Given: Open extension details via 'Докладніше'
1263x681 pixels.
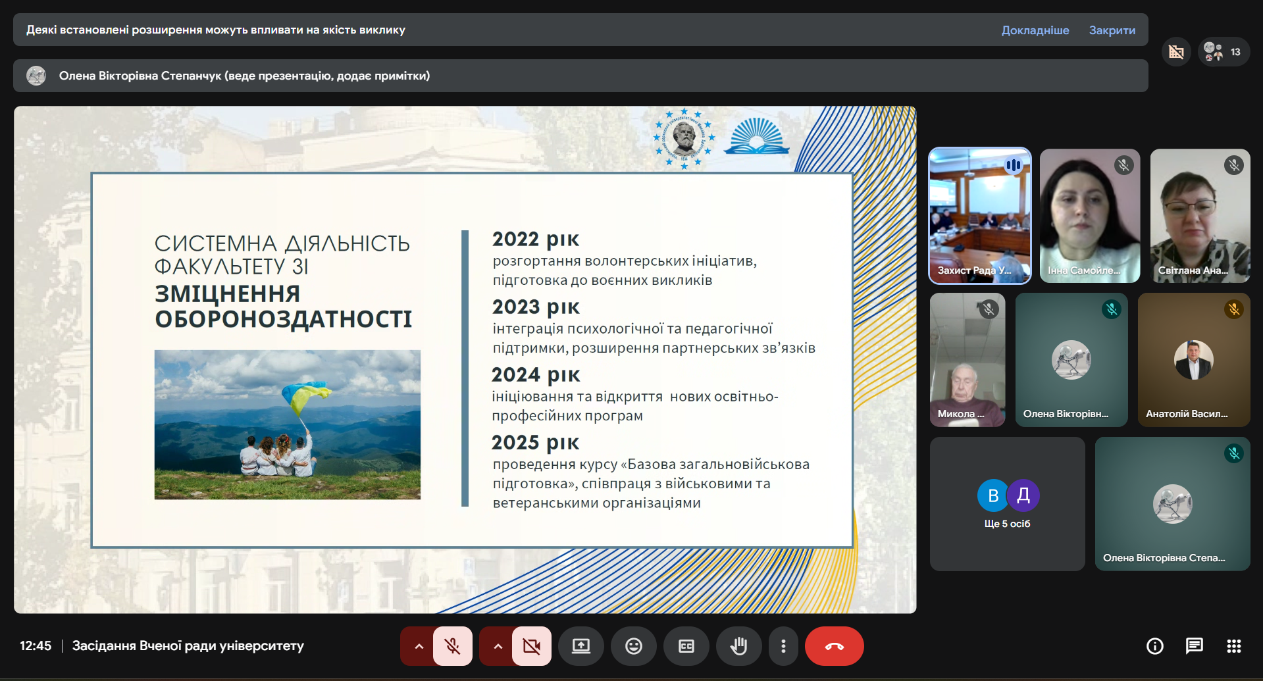Looking at the screenshot, I should 1035,30.
